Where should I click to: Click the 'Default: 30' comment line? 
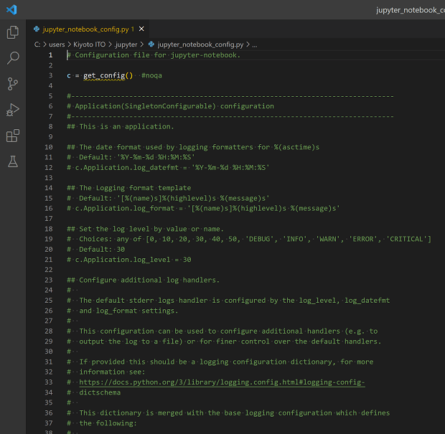(96, 250)
